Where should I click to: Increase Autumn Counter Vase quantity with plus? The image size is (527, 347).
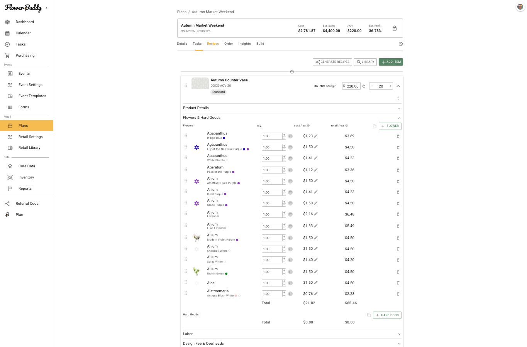coord(390,86)
